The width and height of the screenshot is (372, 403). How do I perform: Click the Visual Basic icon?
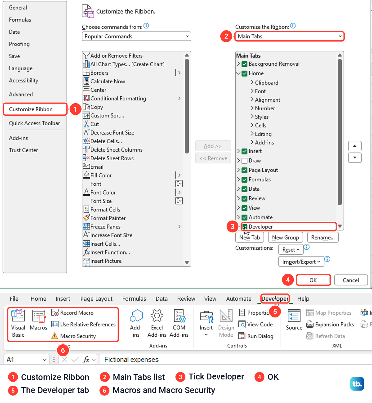click(18, 316)
